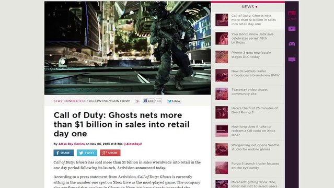Click thumbnail for Dead Rising 3 item
Screen dimensions: 334x188
222,112
